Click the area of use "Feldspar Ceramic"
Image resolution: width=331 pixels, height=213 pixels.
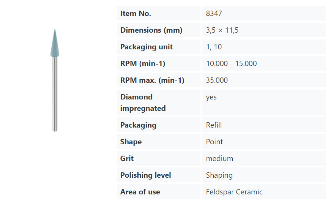(234, 192)
